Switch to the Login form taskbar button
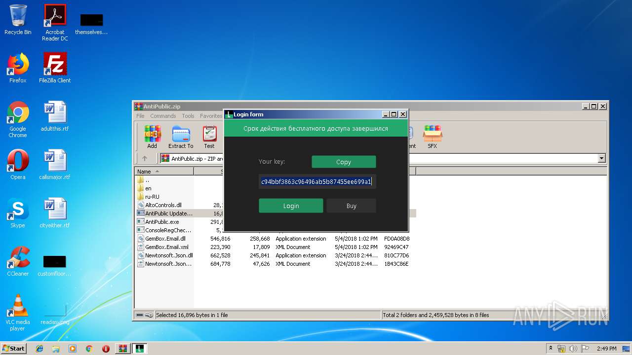Image resolution: width=632 pixels, height=355 pixels. coord(140,349)
